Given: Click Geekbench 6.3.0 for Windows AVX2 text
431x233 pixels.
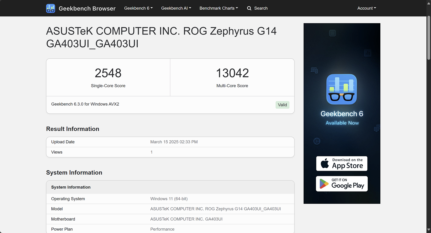Looking at the screenshot, I should (x=85, y=104).
